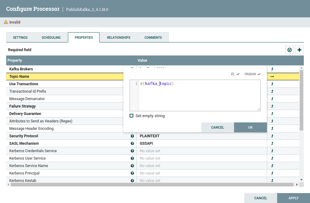The height and width of the screenshot is (203, 310).
Task: Click the #{kafka_topic} parameter text
Action: pos(157,84)
